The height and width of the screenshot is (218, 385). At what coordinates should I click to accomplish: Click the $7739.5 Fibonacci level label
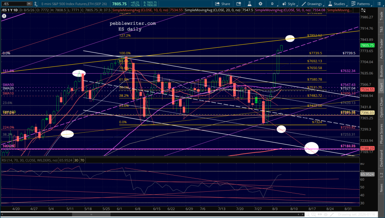315,53
